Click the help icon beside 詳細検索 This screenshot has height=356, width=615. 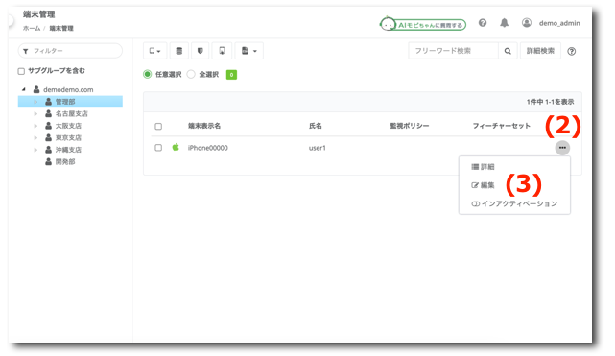(x=572, y=52)
